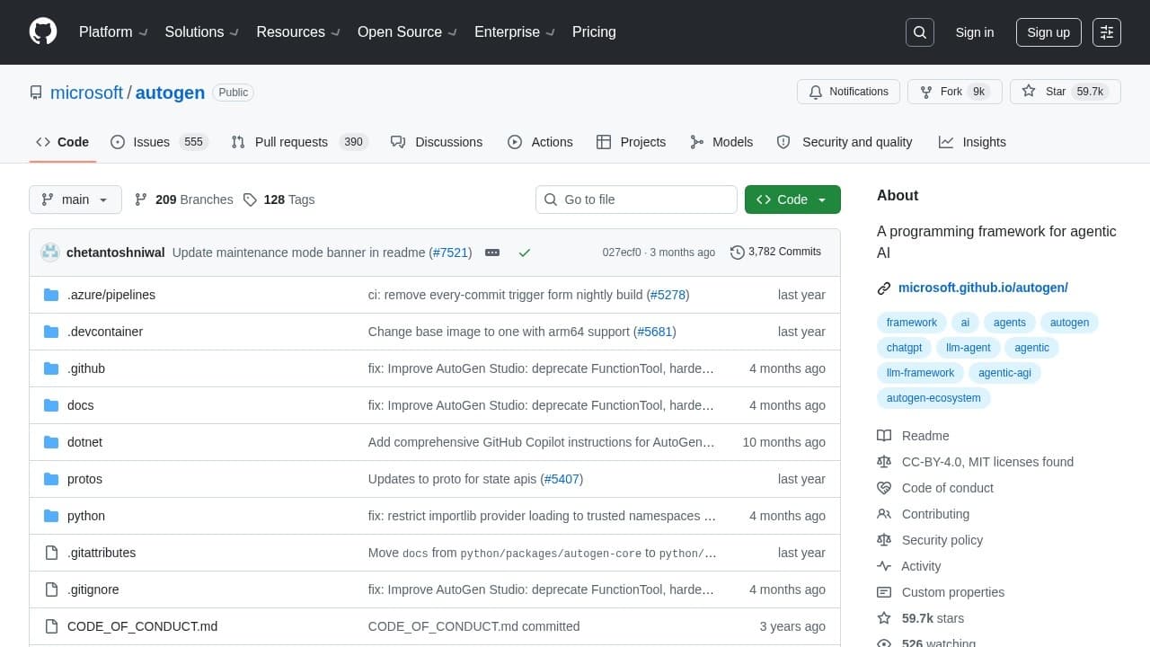Open the Insights tab

[x=972, y=142]
